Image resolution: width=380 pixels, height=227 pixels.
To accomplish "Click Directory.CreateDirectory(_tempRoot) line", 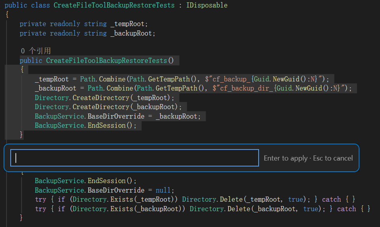I will click(x=104, y=98).
